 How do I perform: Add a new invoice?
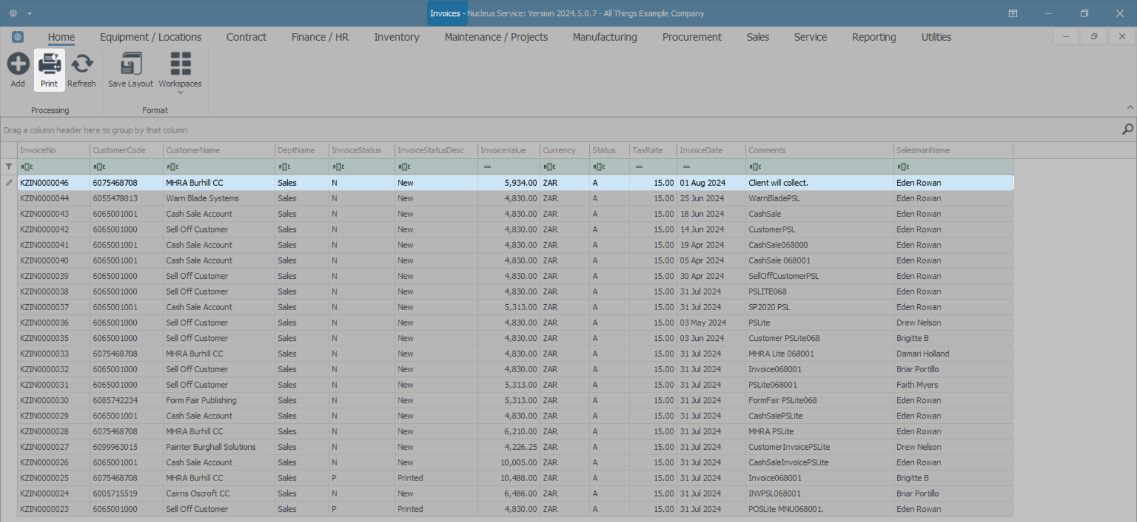(x=18, y=70)
